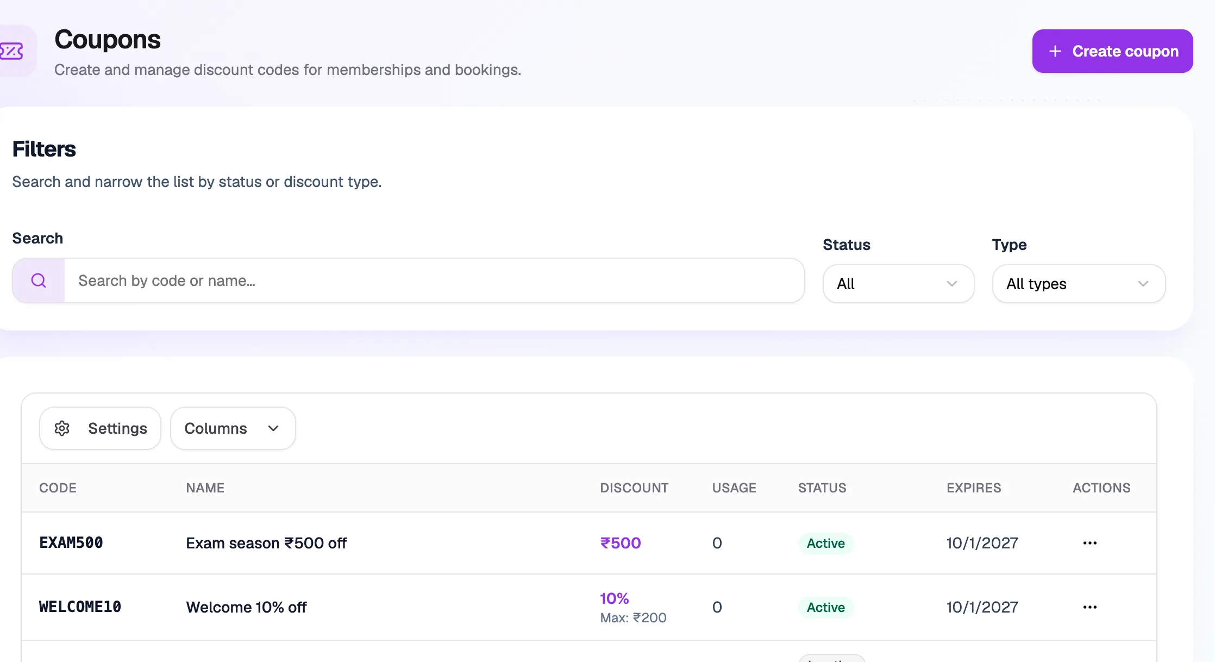Sort by the CODE column header

coord(58,488)
